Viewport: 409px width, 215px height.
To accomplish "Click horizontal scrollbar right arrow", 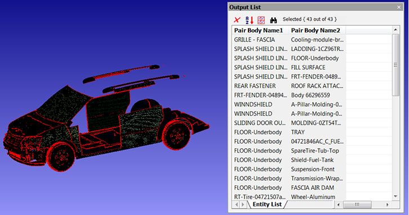I will coord(388,204).
